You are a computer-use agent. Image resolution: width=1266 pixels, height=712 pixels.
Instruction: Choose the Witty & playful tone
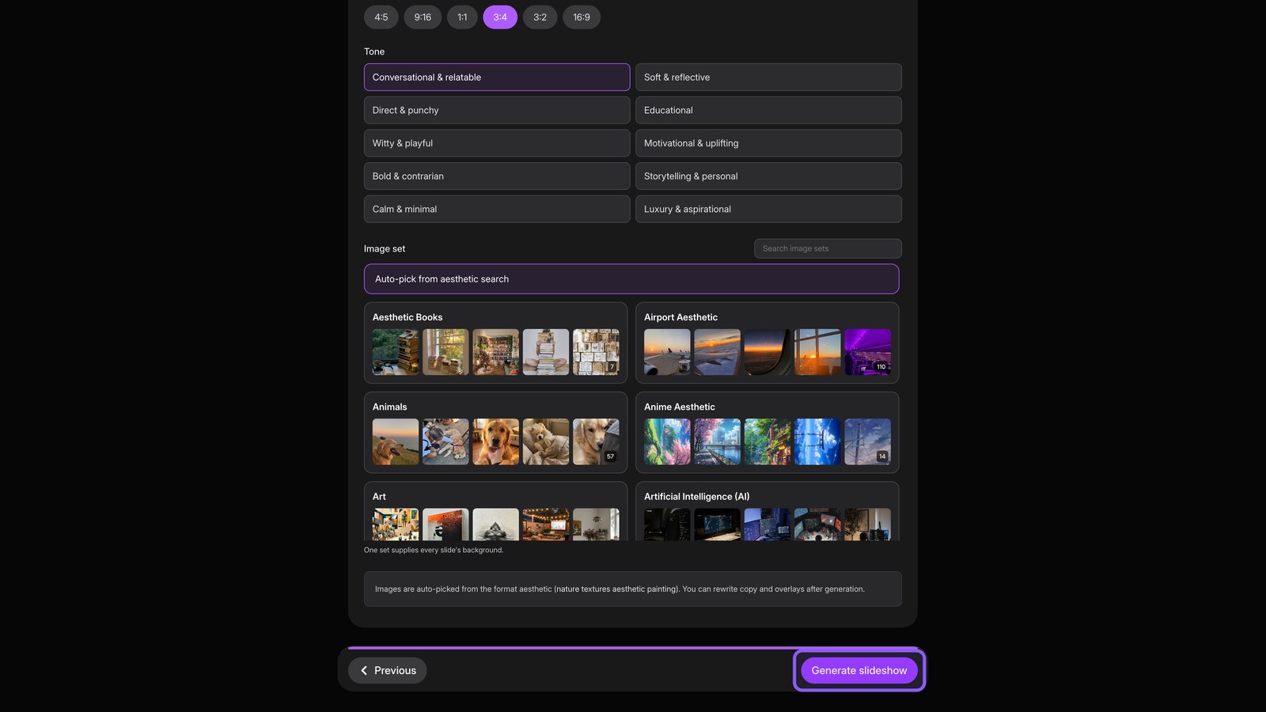[497, 143]
